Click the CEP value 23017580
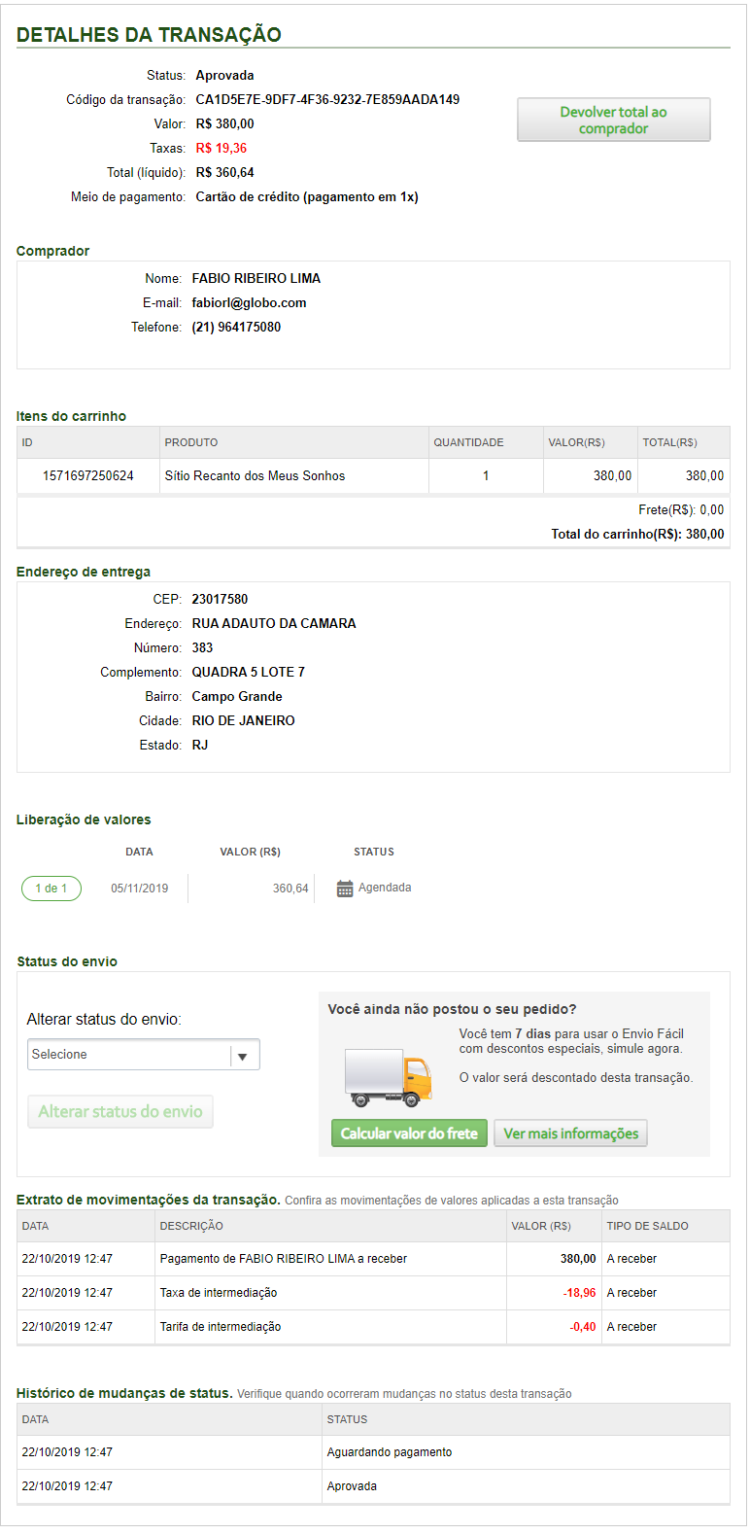This screenshot has height=1534, width=750. (x=220, y=599)
